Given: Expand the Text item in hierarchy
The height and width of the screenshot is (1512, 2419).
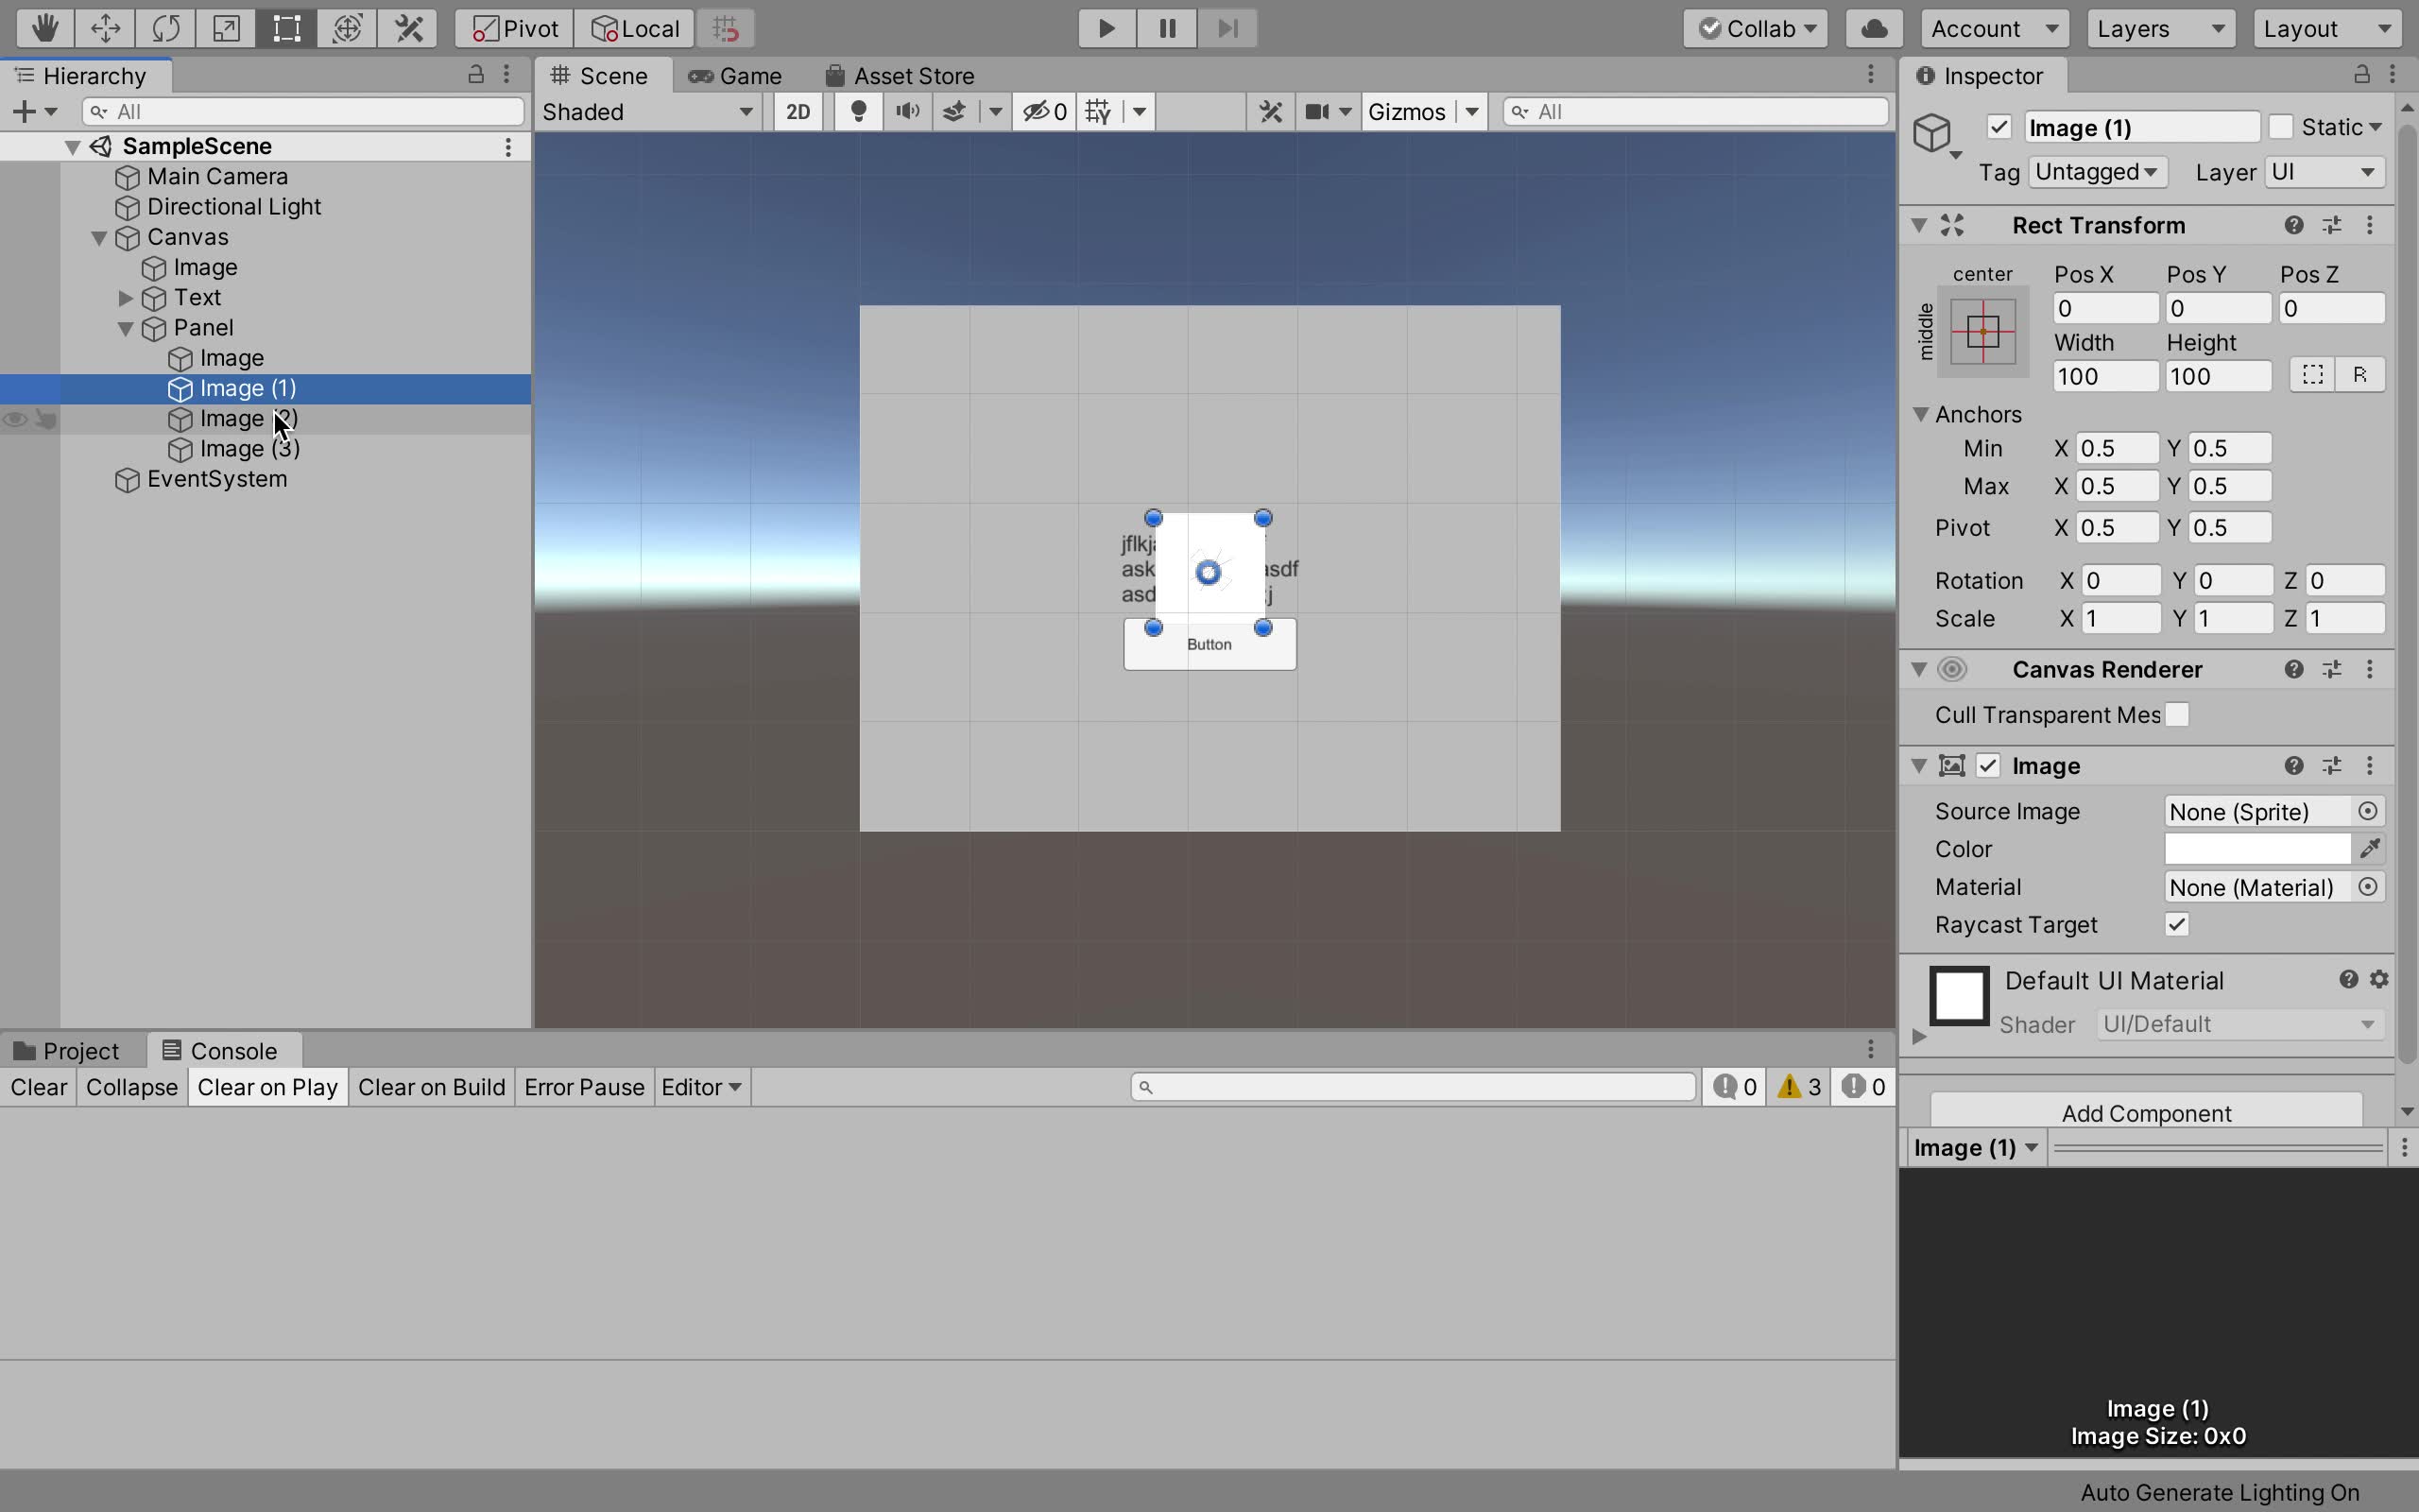Looking at the screenshot, I should tap(126, 298).
